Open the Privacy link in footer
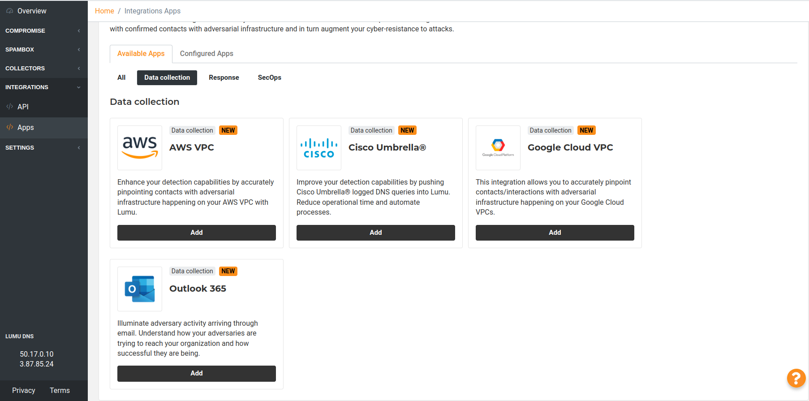This screenshot has height=401, width=809. pos(24,390)
